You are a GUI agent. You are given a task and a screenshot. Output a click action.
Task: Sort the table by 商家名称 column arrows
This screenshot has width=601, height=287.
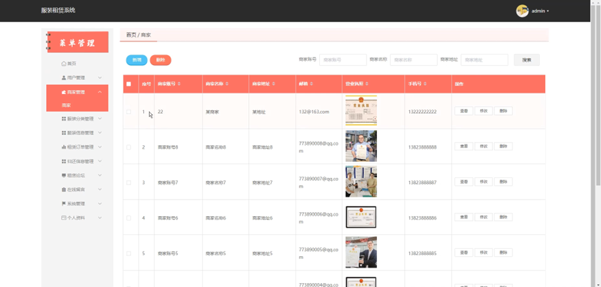coord(227,84)
